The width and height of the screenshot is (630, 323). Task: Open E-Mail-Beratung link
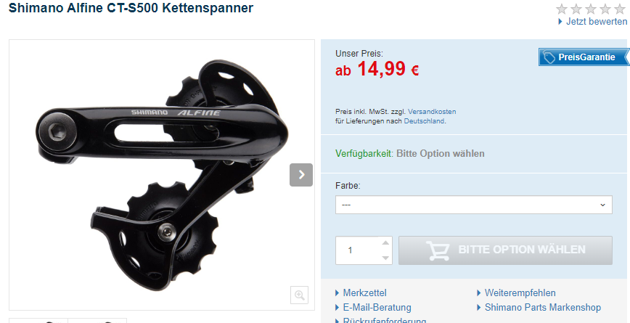(377, 308)
